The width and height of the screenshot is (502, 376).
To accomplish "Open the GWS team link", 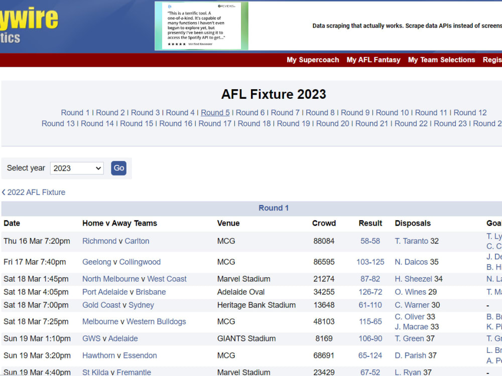I will (91, 338).
